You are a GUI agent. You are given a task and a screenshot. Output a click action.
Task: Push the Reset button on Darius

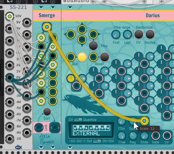[x=105, y=57]
